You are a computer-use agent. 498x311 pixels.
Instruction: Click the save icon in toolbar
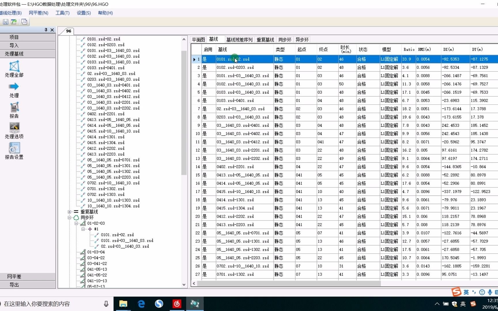click(x=5, y=22)
